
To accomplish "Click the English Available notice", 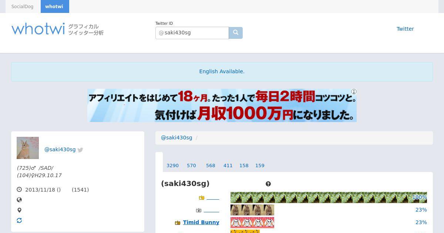I will click(x=222, y=71).
